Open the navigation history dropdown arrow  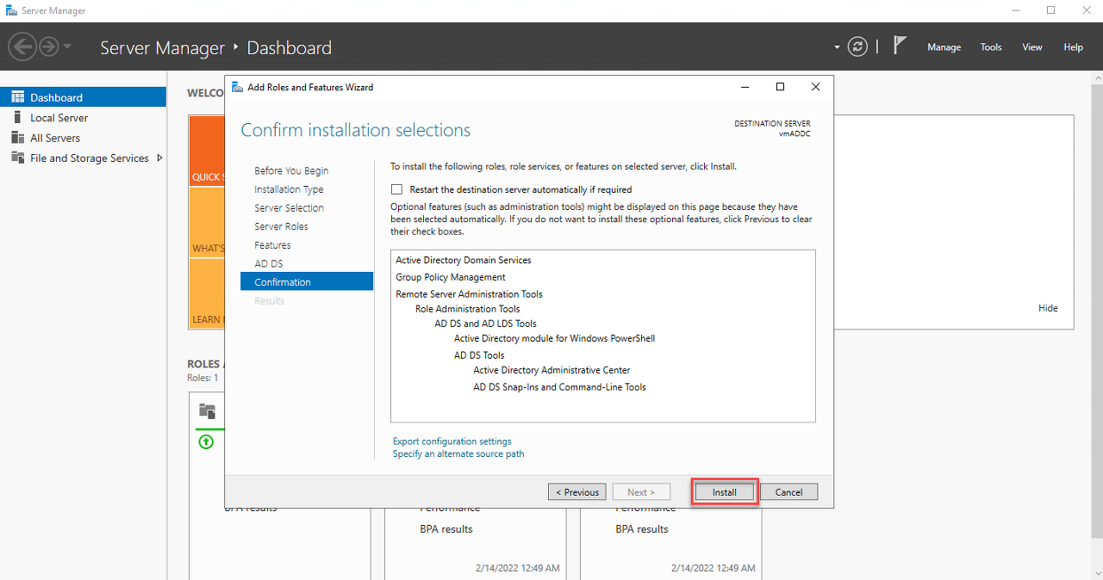[68, 46]
